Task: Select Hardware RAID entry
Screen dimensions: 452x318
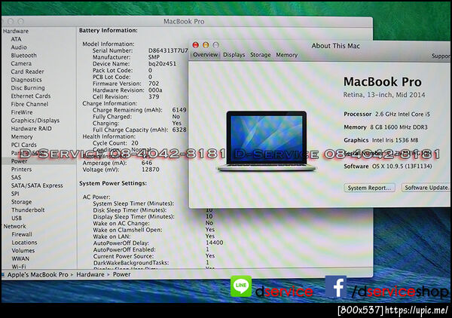Action: click(32, 129)
